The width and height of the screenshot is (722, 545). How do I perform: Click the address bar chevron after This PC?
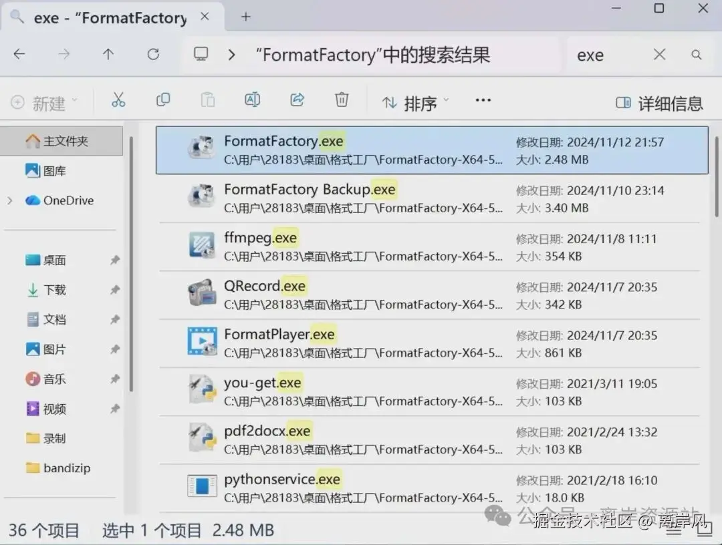click(x=231, y=55)
